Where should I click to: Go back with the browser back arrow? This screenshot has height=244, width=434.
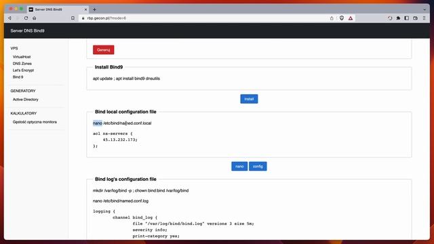[9, 18]
